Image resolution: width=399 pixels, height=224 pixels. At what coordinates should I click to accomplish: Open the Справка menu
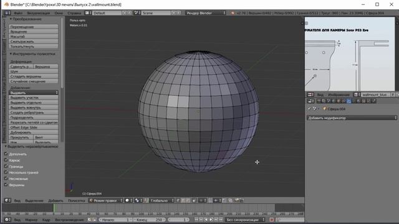(74, 13)
